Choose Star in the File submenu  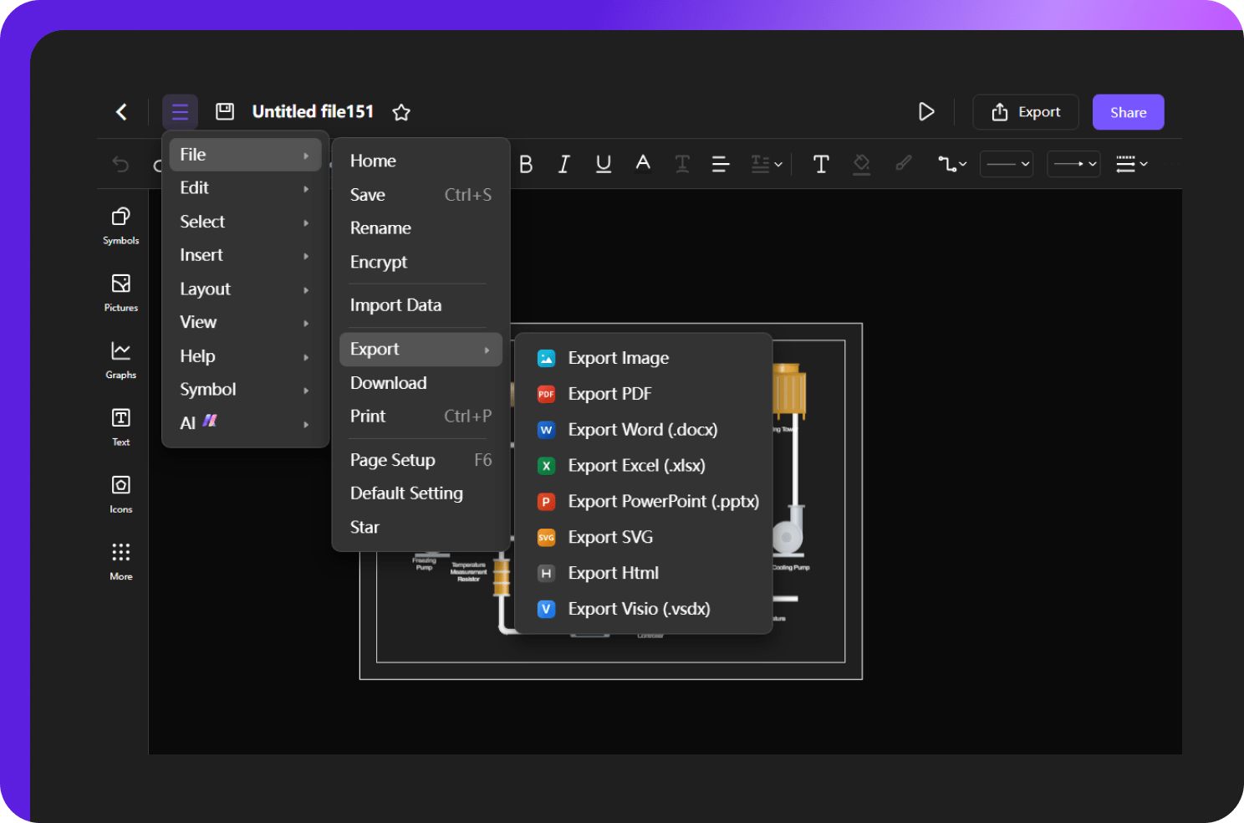(x=421, y=528)
